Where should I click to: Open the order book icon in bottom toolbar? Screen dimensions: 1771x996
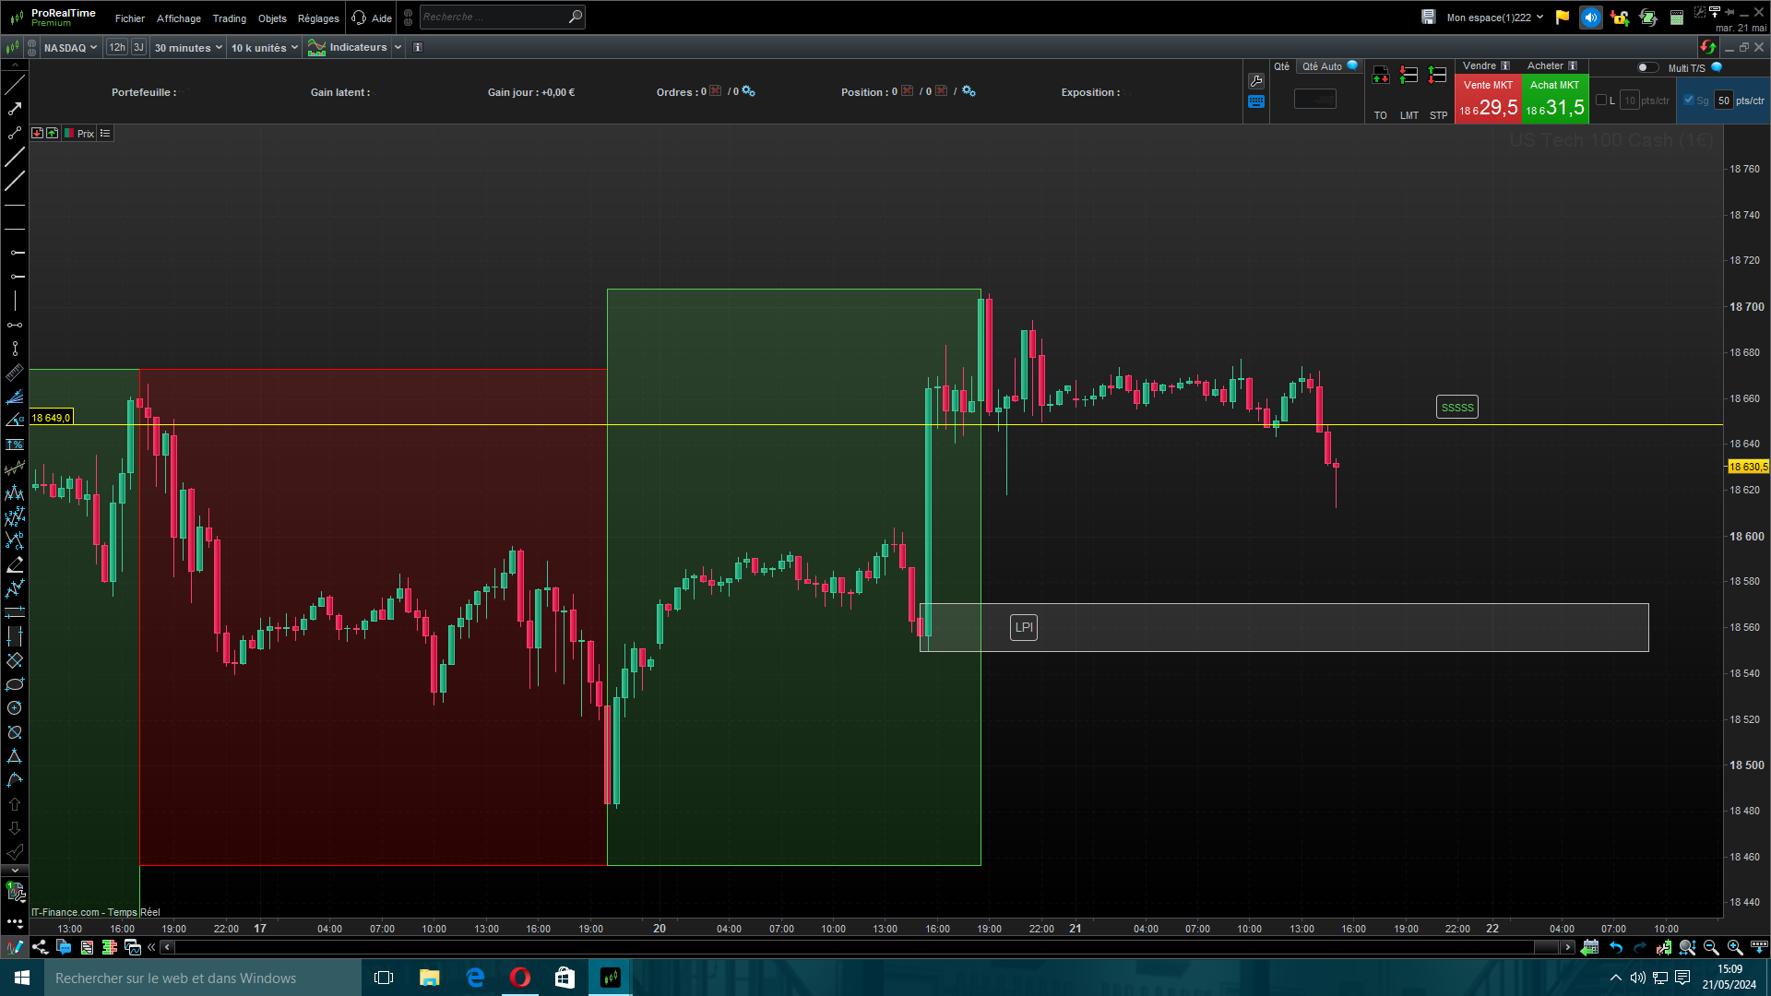(x=110, y=947)
